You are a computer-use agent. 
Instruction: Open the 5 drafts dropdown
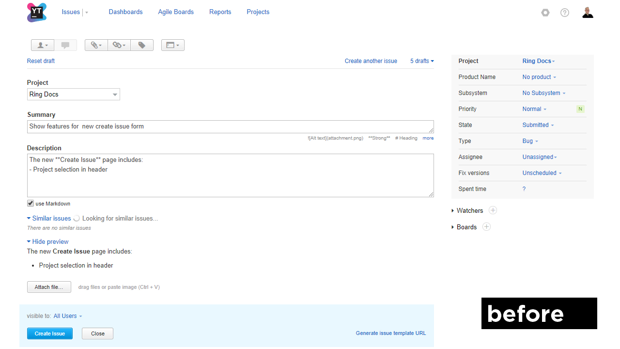coord(422,61)
